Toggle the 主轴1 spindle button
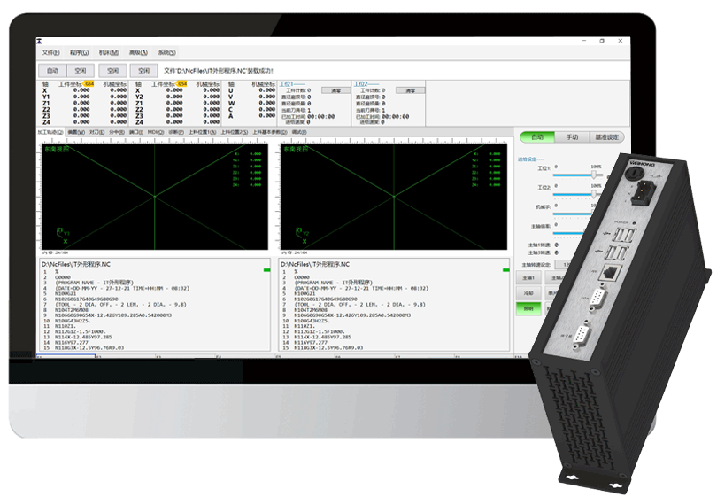Viewport: 717px width, 497px height. pos(527,277)
